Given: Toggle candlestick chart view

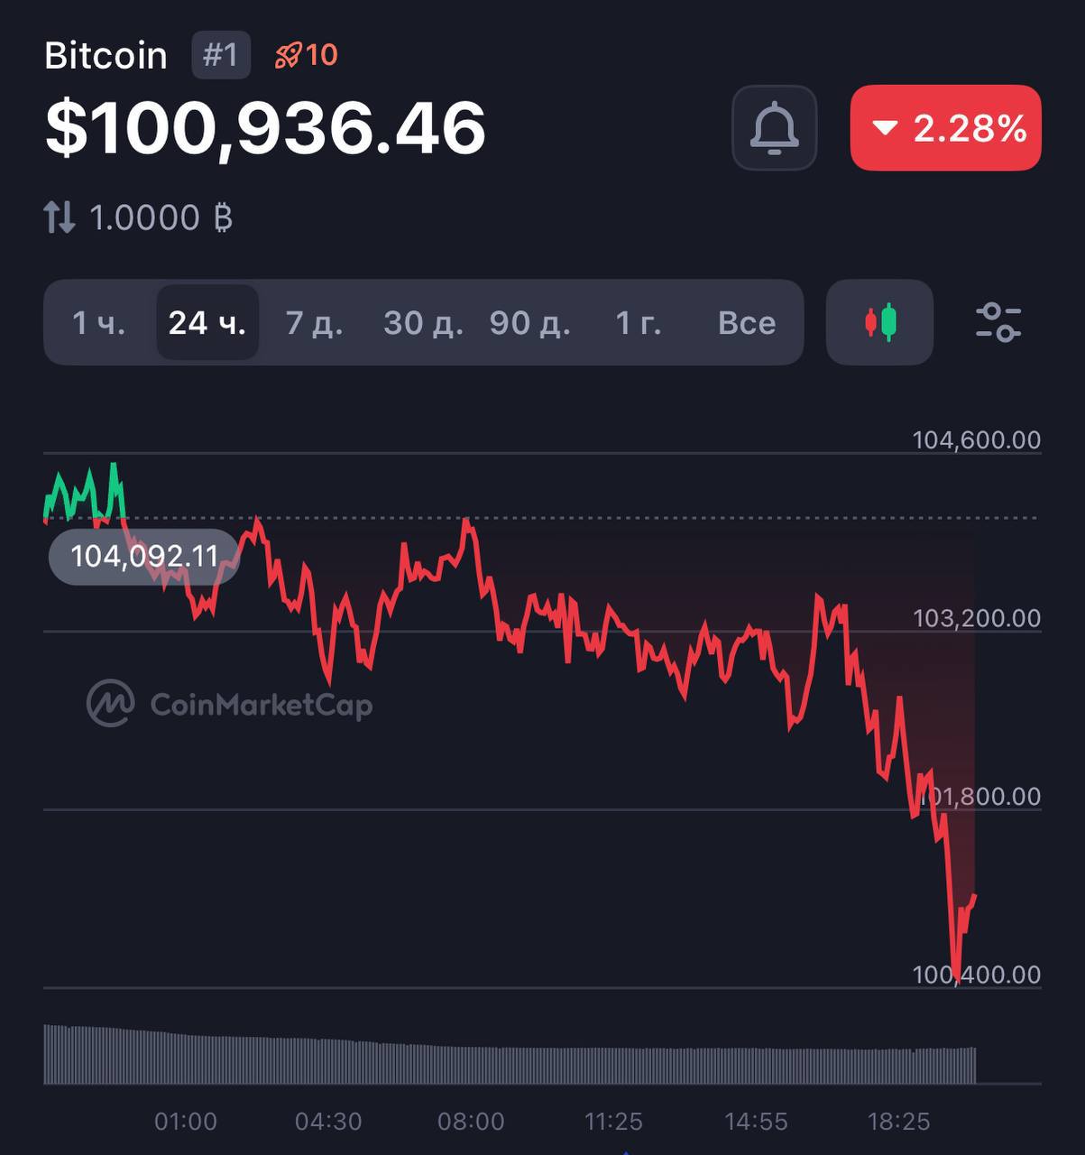Looking at the screenshot, I should pyautogui.click(x=879, y=322).
